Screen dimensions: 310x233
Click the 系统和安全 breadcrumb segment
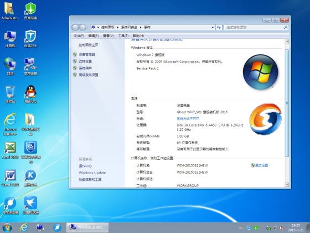point(129,27)
